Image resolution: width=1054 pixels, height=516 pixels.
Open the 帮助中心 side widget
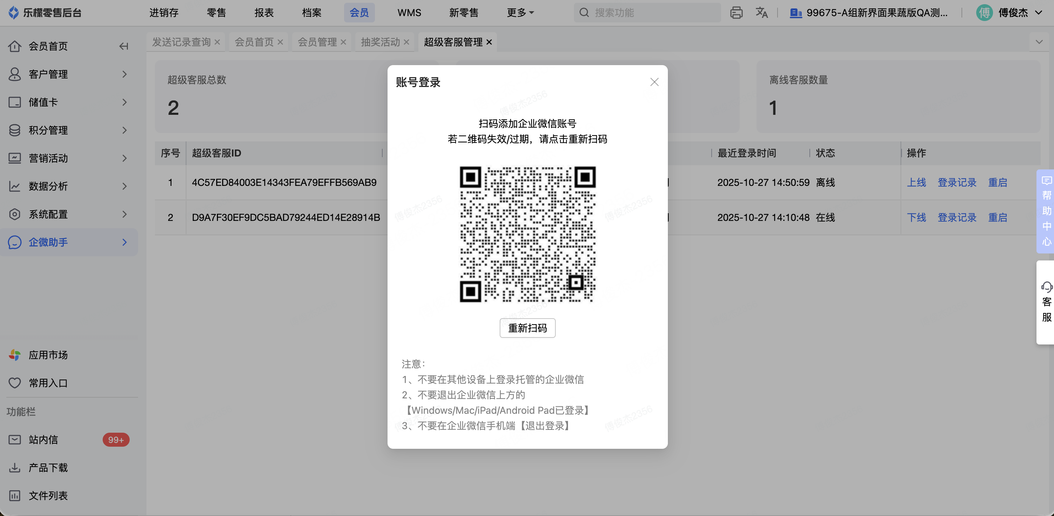pyautogui.click(x=1046, y=211)
